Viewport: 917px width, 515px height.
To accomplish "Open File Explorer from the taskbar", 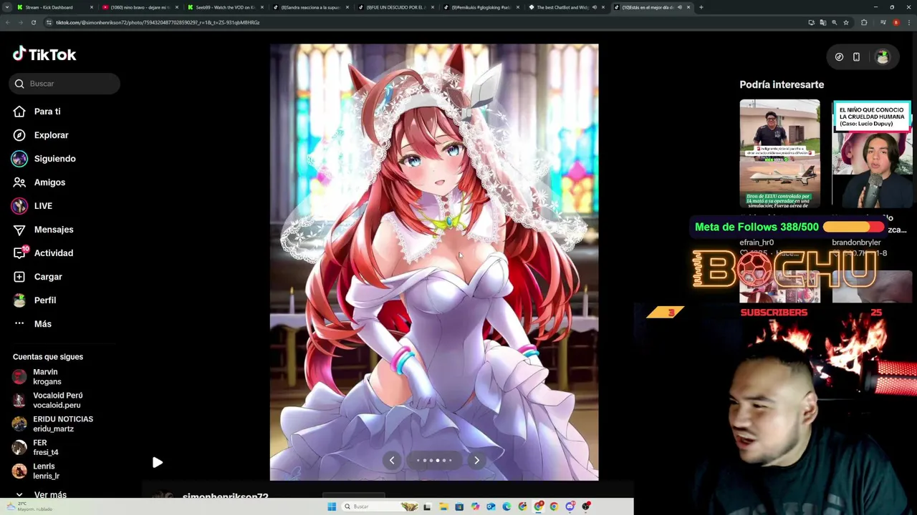I will 443,506.
